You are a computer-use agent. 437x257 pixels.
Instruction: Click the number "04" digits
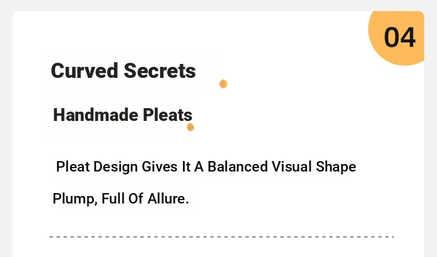click(x=400, y=38)
